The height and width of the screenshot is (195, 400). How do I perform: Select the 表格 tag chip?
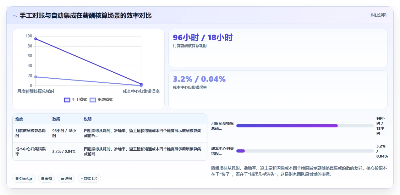click(47, 178)
